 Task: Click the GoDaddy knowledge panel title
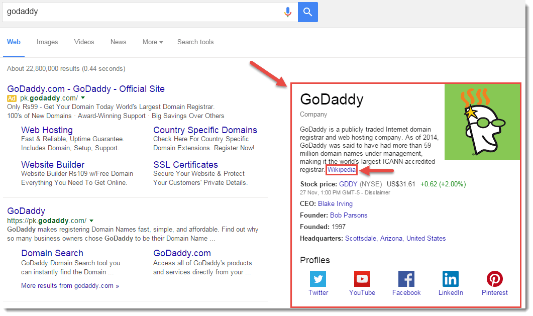pyautogui.click(x=332, y=99)
